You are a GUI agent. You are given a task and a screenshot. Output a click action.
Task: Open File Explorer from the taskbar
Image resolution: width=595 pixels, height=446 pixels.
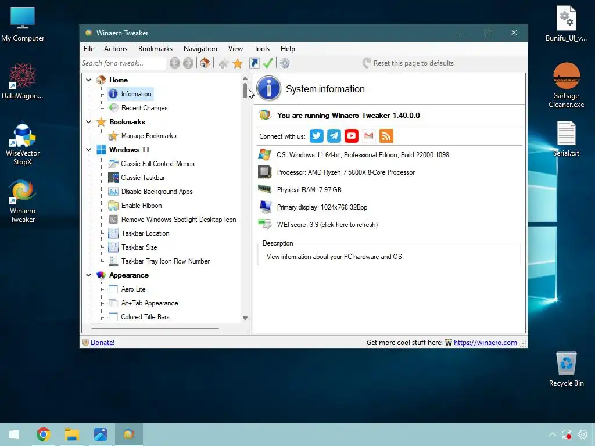click(71, 434)
